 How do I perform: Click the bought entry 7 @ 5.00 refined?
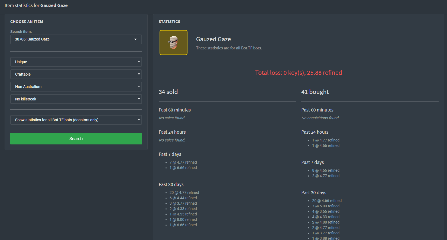[326, 206]
